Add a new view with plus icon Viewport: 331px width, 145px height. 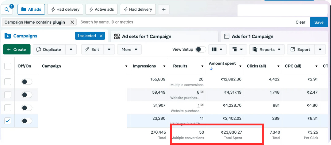click(164, 9)
